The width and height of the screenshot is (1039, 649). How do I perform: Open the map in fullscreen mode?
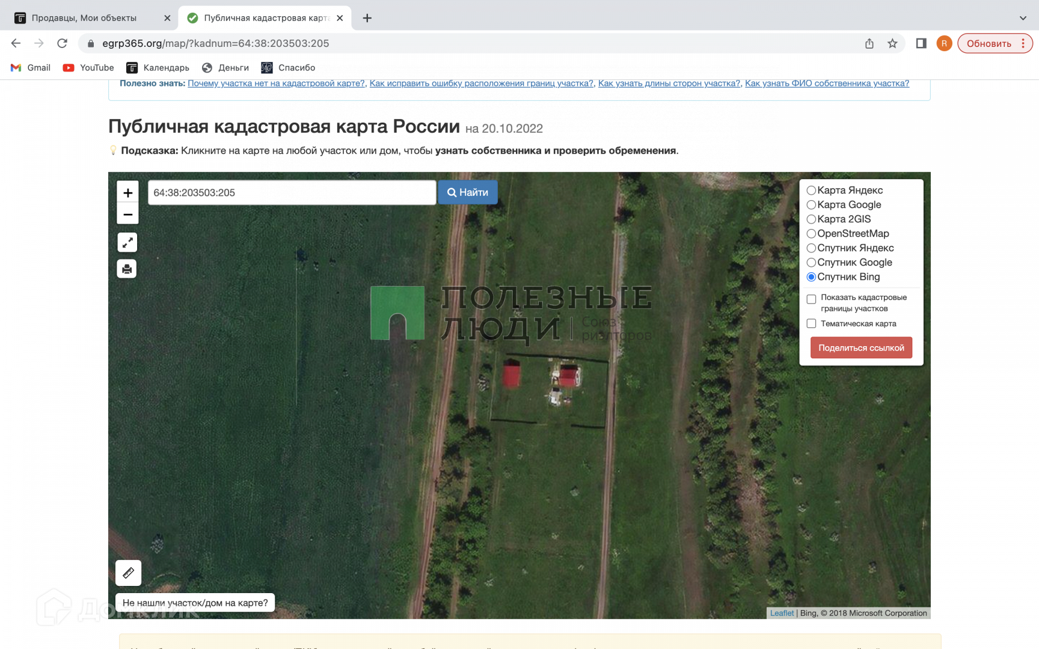[x=127, y=243]
